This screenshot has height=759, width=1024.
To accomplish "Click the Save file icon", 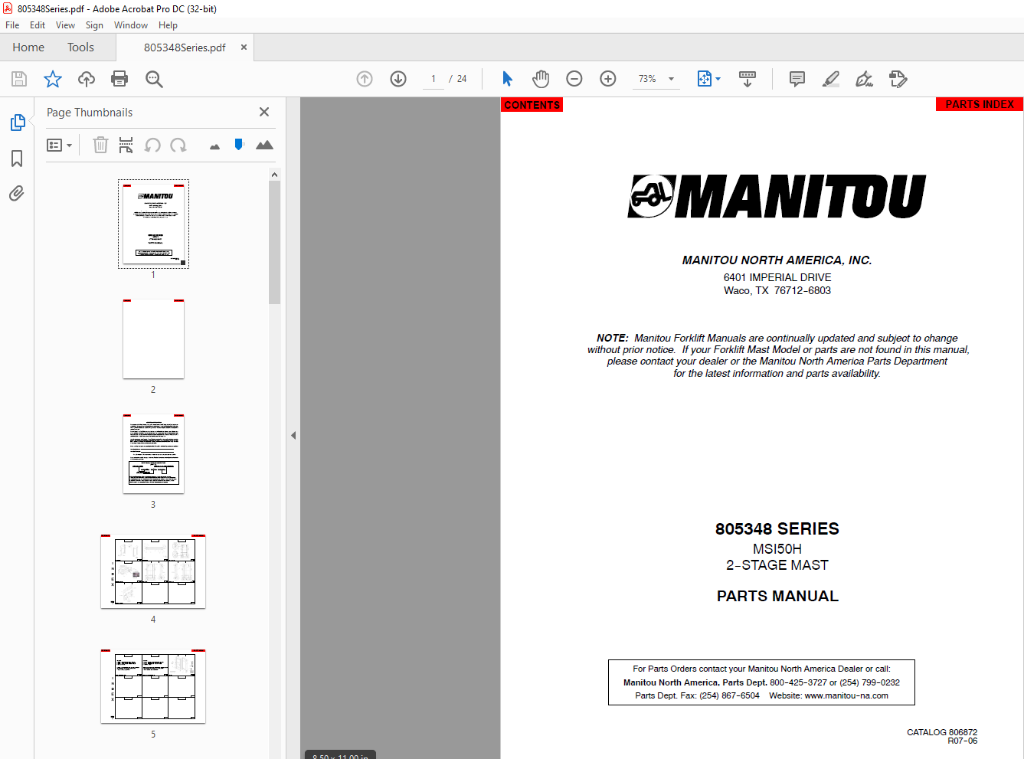I will [x=19, y=79].
